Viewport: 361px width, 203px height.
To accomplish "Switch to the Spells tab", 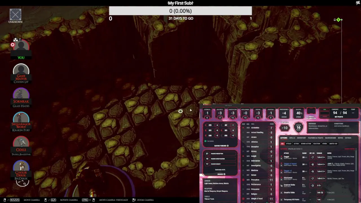I will (x=292, y=138).
